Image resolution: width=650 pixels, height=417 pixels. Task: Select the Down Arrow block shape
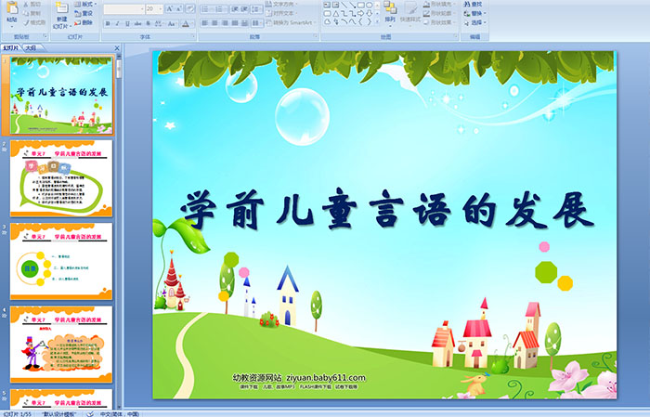(x=370, y=14)
